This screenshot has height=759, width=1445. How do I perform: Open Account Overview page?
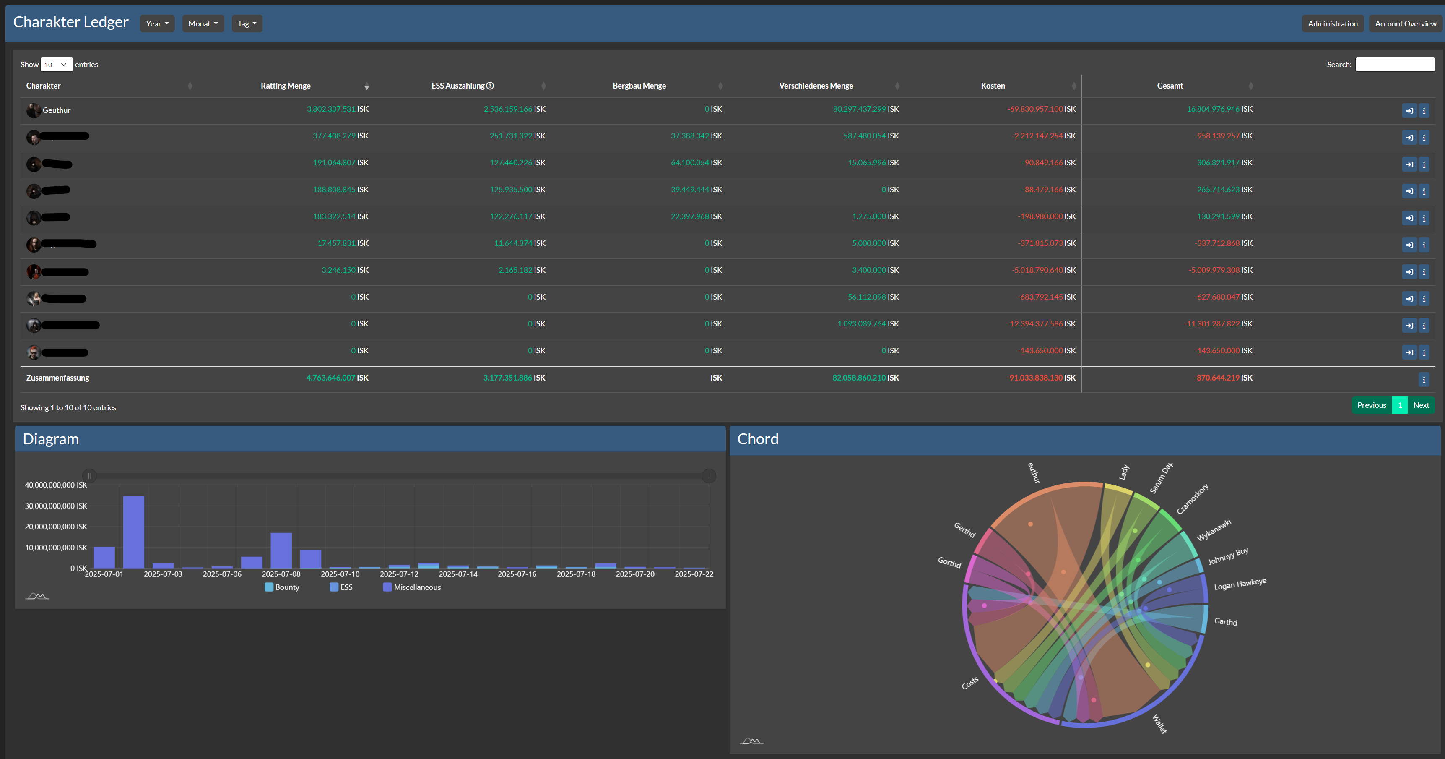pos(1405,23)
